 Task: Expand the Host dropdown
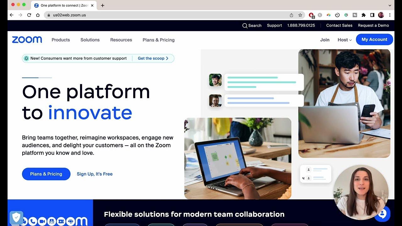[345, 40]
